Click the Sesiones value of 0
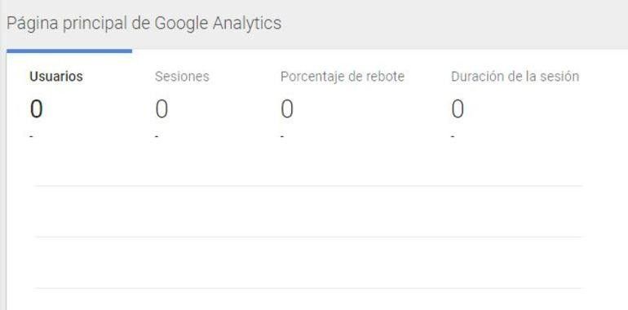This screenshot has height=310, width=628. click(x=161, y=109)
